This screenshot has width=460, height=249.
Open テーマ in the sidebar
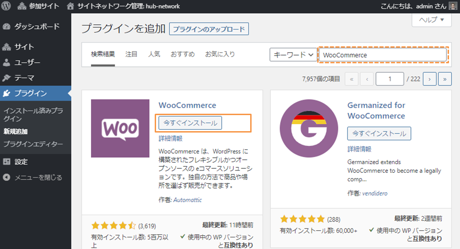(35, 78)
